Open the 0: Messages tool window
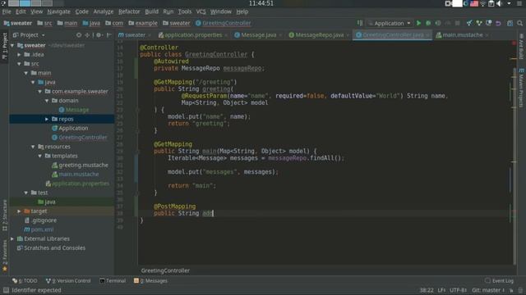This screenshot has width=526, height=295. [150, 280]
